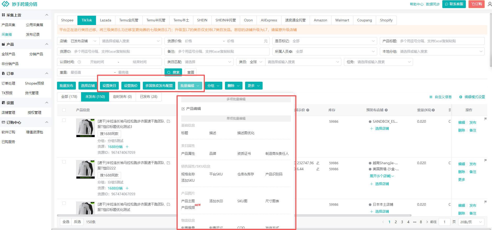Click the plus icon next to first 1688分销

[x=127, y=147]
